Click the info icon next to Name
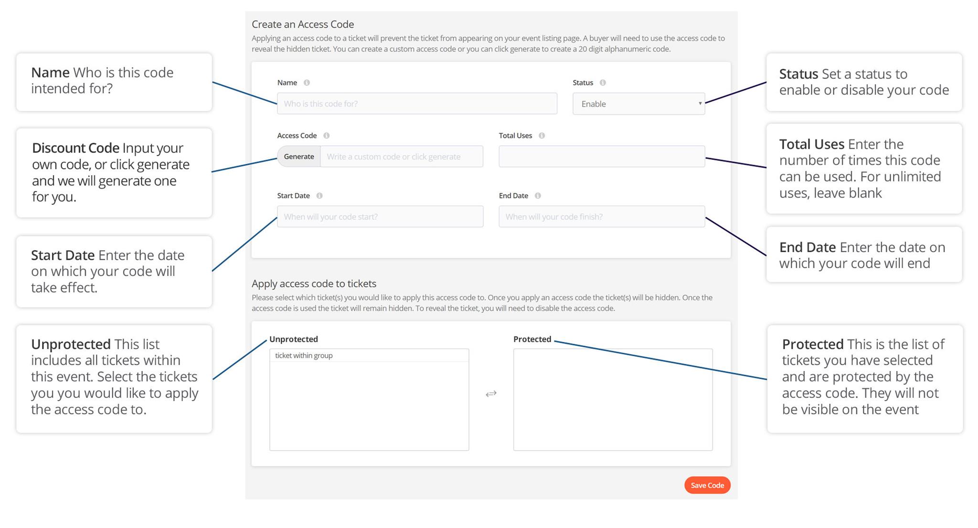978x528 pixels. point(307,83)
